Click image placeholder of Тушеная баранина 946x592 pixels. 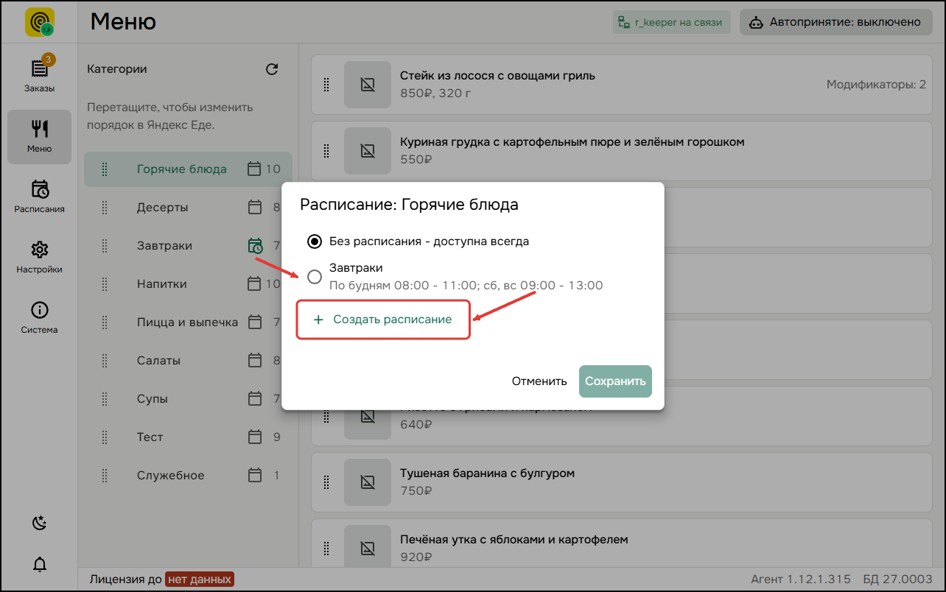click(368, 482)
